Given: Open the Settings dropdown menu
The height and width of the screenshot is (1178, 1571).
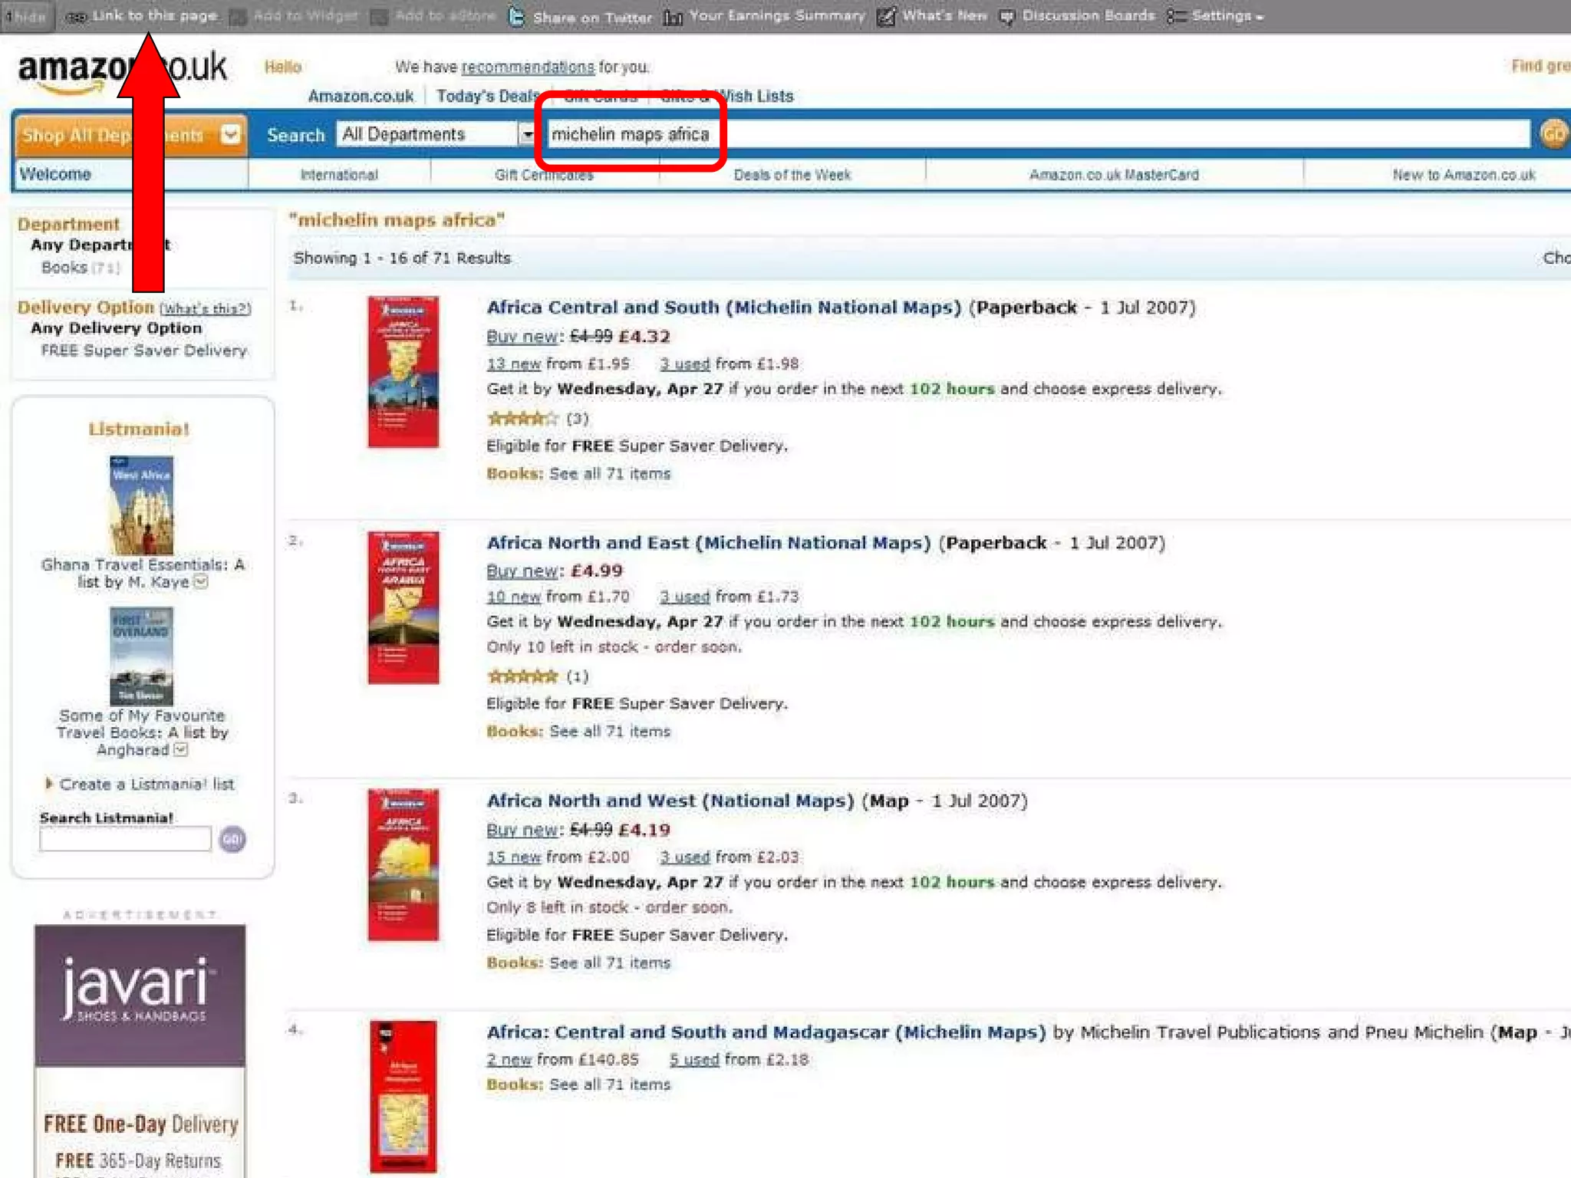Looking at the screenshot, I should [1216, 16].
